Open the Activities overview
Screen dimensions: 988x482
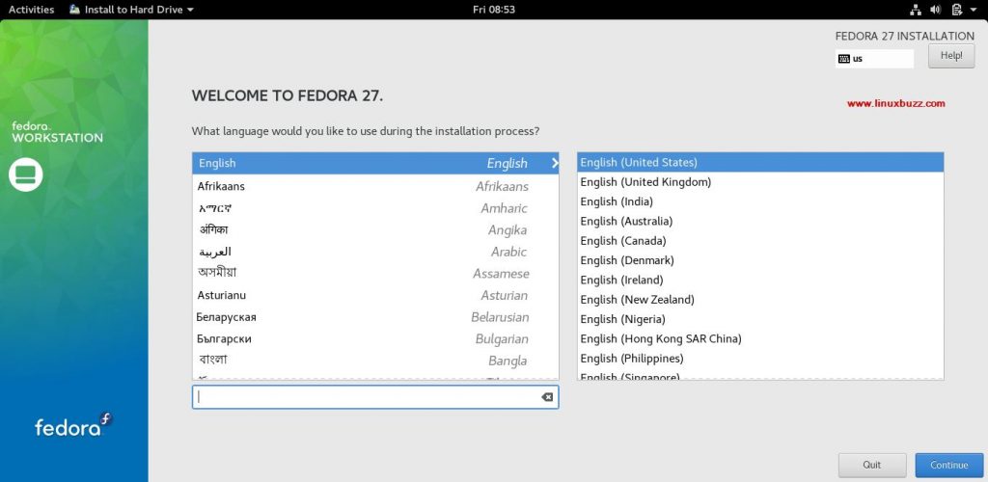[x=31, y=10]
